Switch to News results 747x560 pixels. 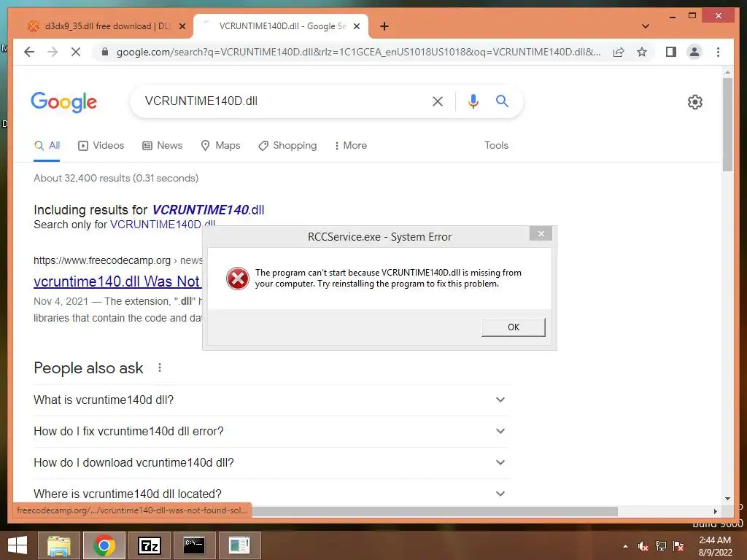(163, 146)
